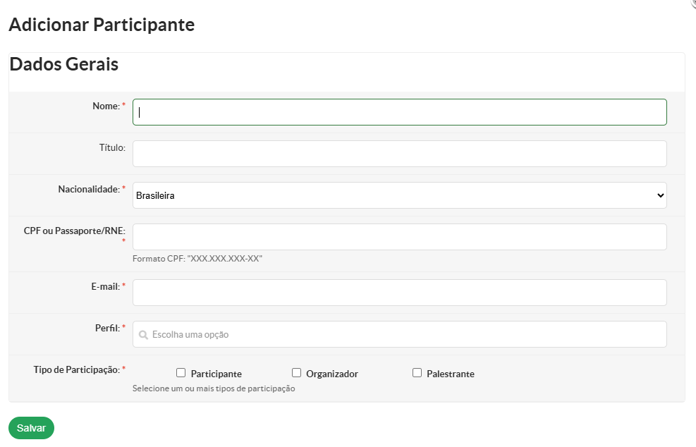Open the Perfil 'Escolha uma opção' selector
This screenshot has height=447, width=696.
coord(399,334)
